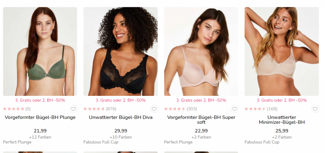The image size is (325, 153).
Task: Go to Unwattierter Bügel-BH Diva product page
Action: pyautogui.click(x=121, y=117)
